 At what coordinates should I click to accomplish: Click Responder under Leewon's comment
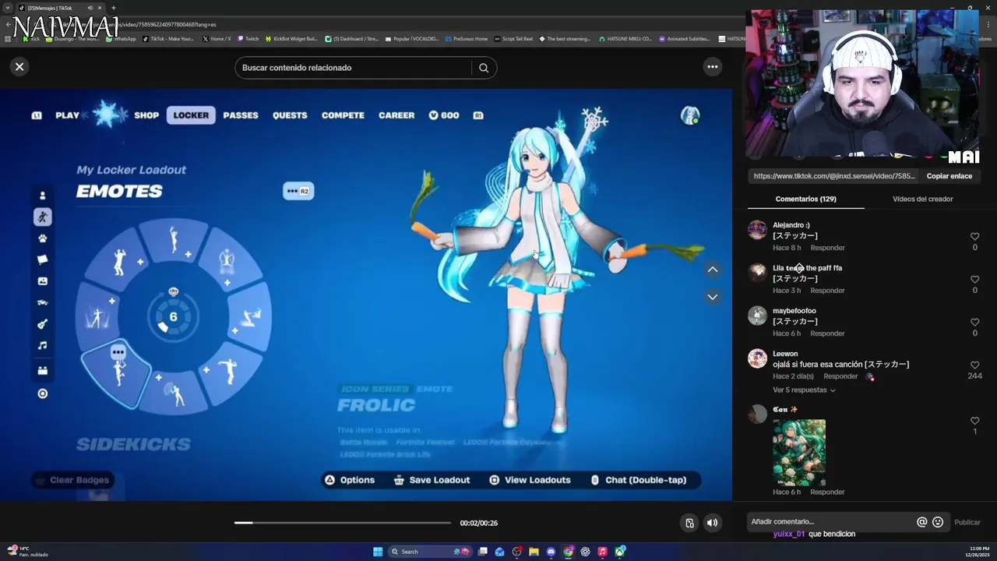pyautogui.click(x=840, y=376)
